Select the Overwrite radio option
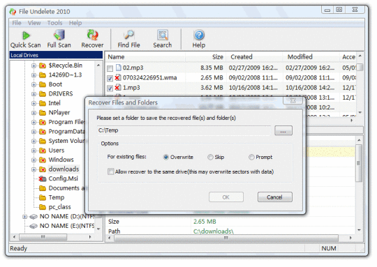 point(166,158)
